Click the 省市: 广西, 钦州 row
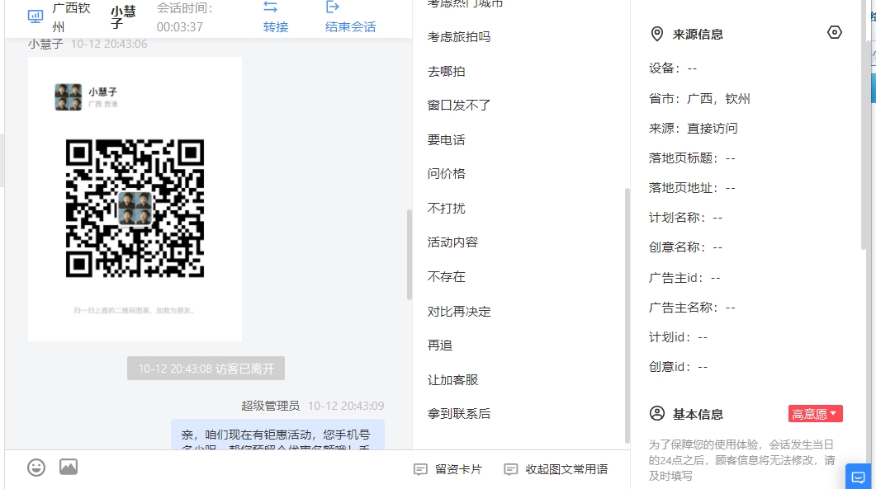 (698, 99)
